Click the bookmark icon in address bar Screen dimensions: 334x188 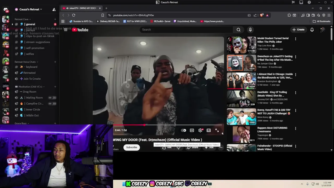[103, 15]
